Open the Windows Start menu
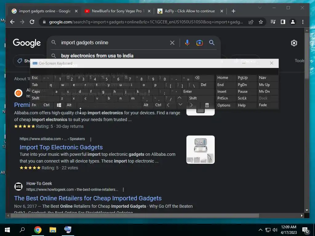This screenshot has width=315, height=236. (7, 230)
